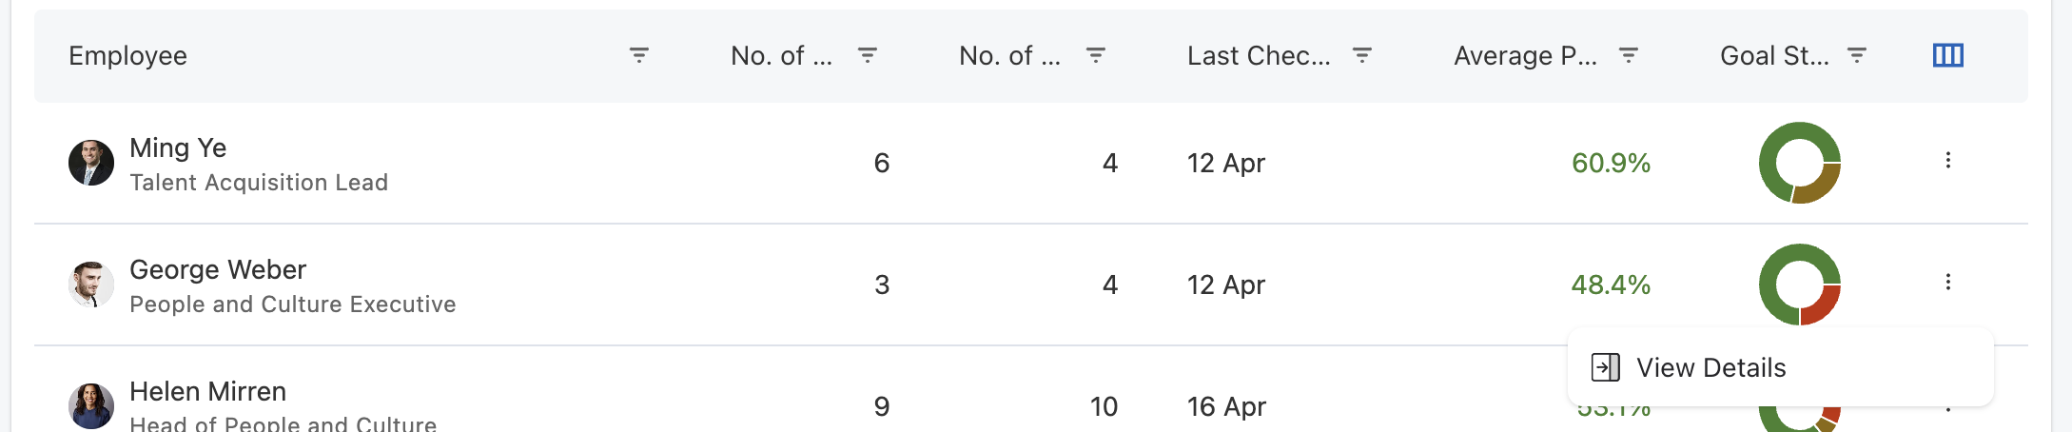The width and height of the screenshot is (2072, 432).
Task: Filter the first "No. of" column
Action: click(868, 56)
